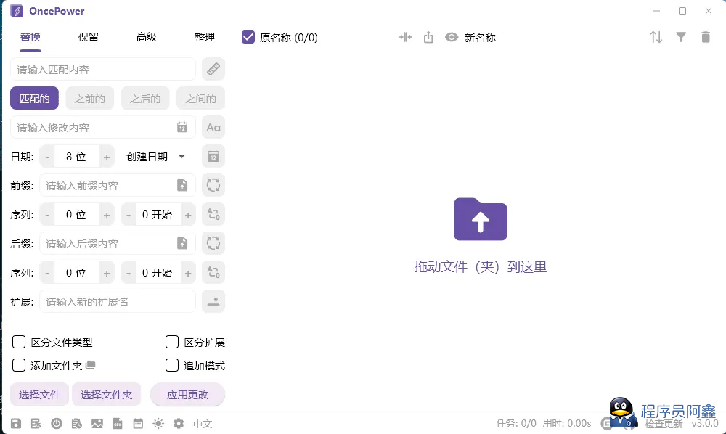
Task: Click the export share icon
Action: tap(428, 37)
